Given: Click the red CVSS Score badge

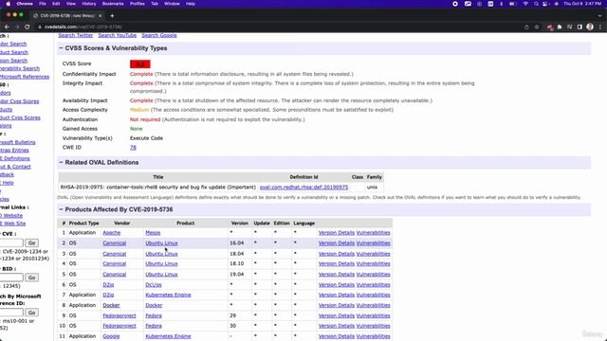Looking at the screenshot, I should [140, 63].
